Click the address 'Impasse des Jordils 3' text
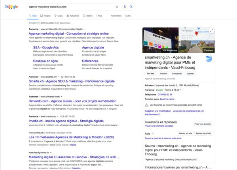This screenshot has height=170, width=237. [x=177, y=85]
